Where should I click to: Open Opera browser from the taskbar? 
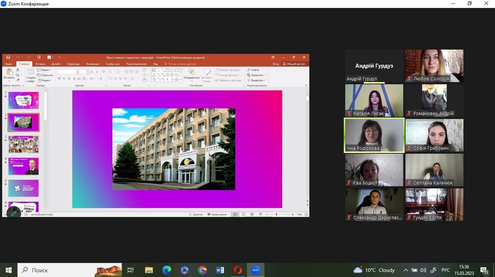coord(238,270)
